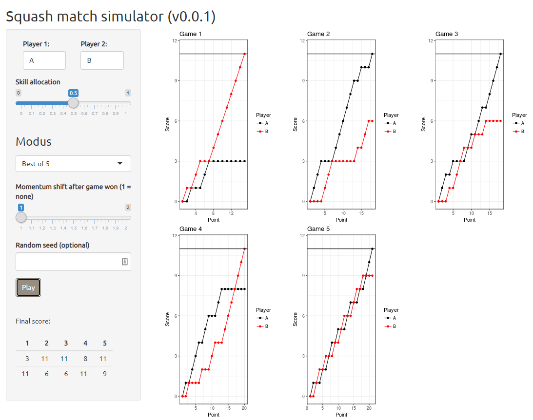533x420 pixels.
Task: Click the autofill icon in Random seed field
Action: click(124, 262)
